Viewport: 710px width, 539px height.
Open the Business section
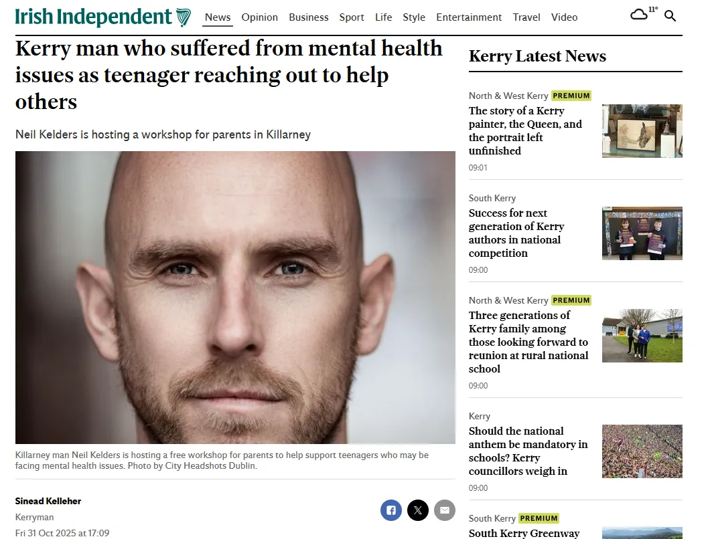308,17
